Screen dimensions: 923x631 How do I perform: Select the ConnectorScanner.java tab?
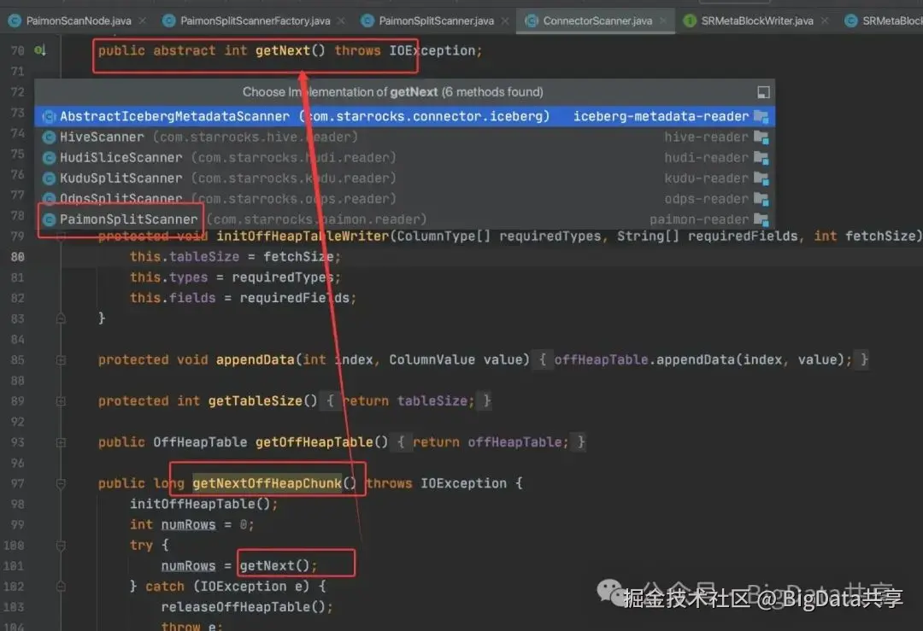(x=597, y=20)
